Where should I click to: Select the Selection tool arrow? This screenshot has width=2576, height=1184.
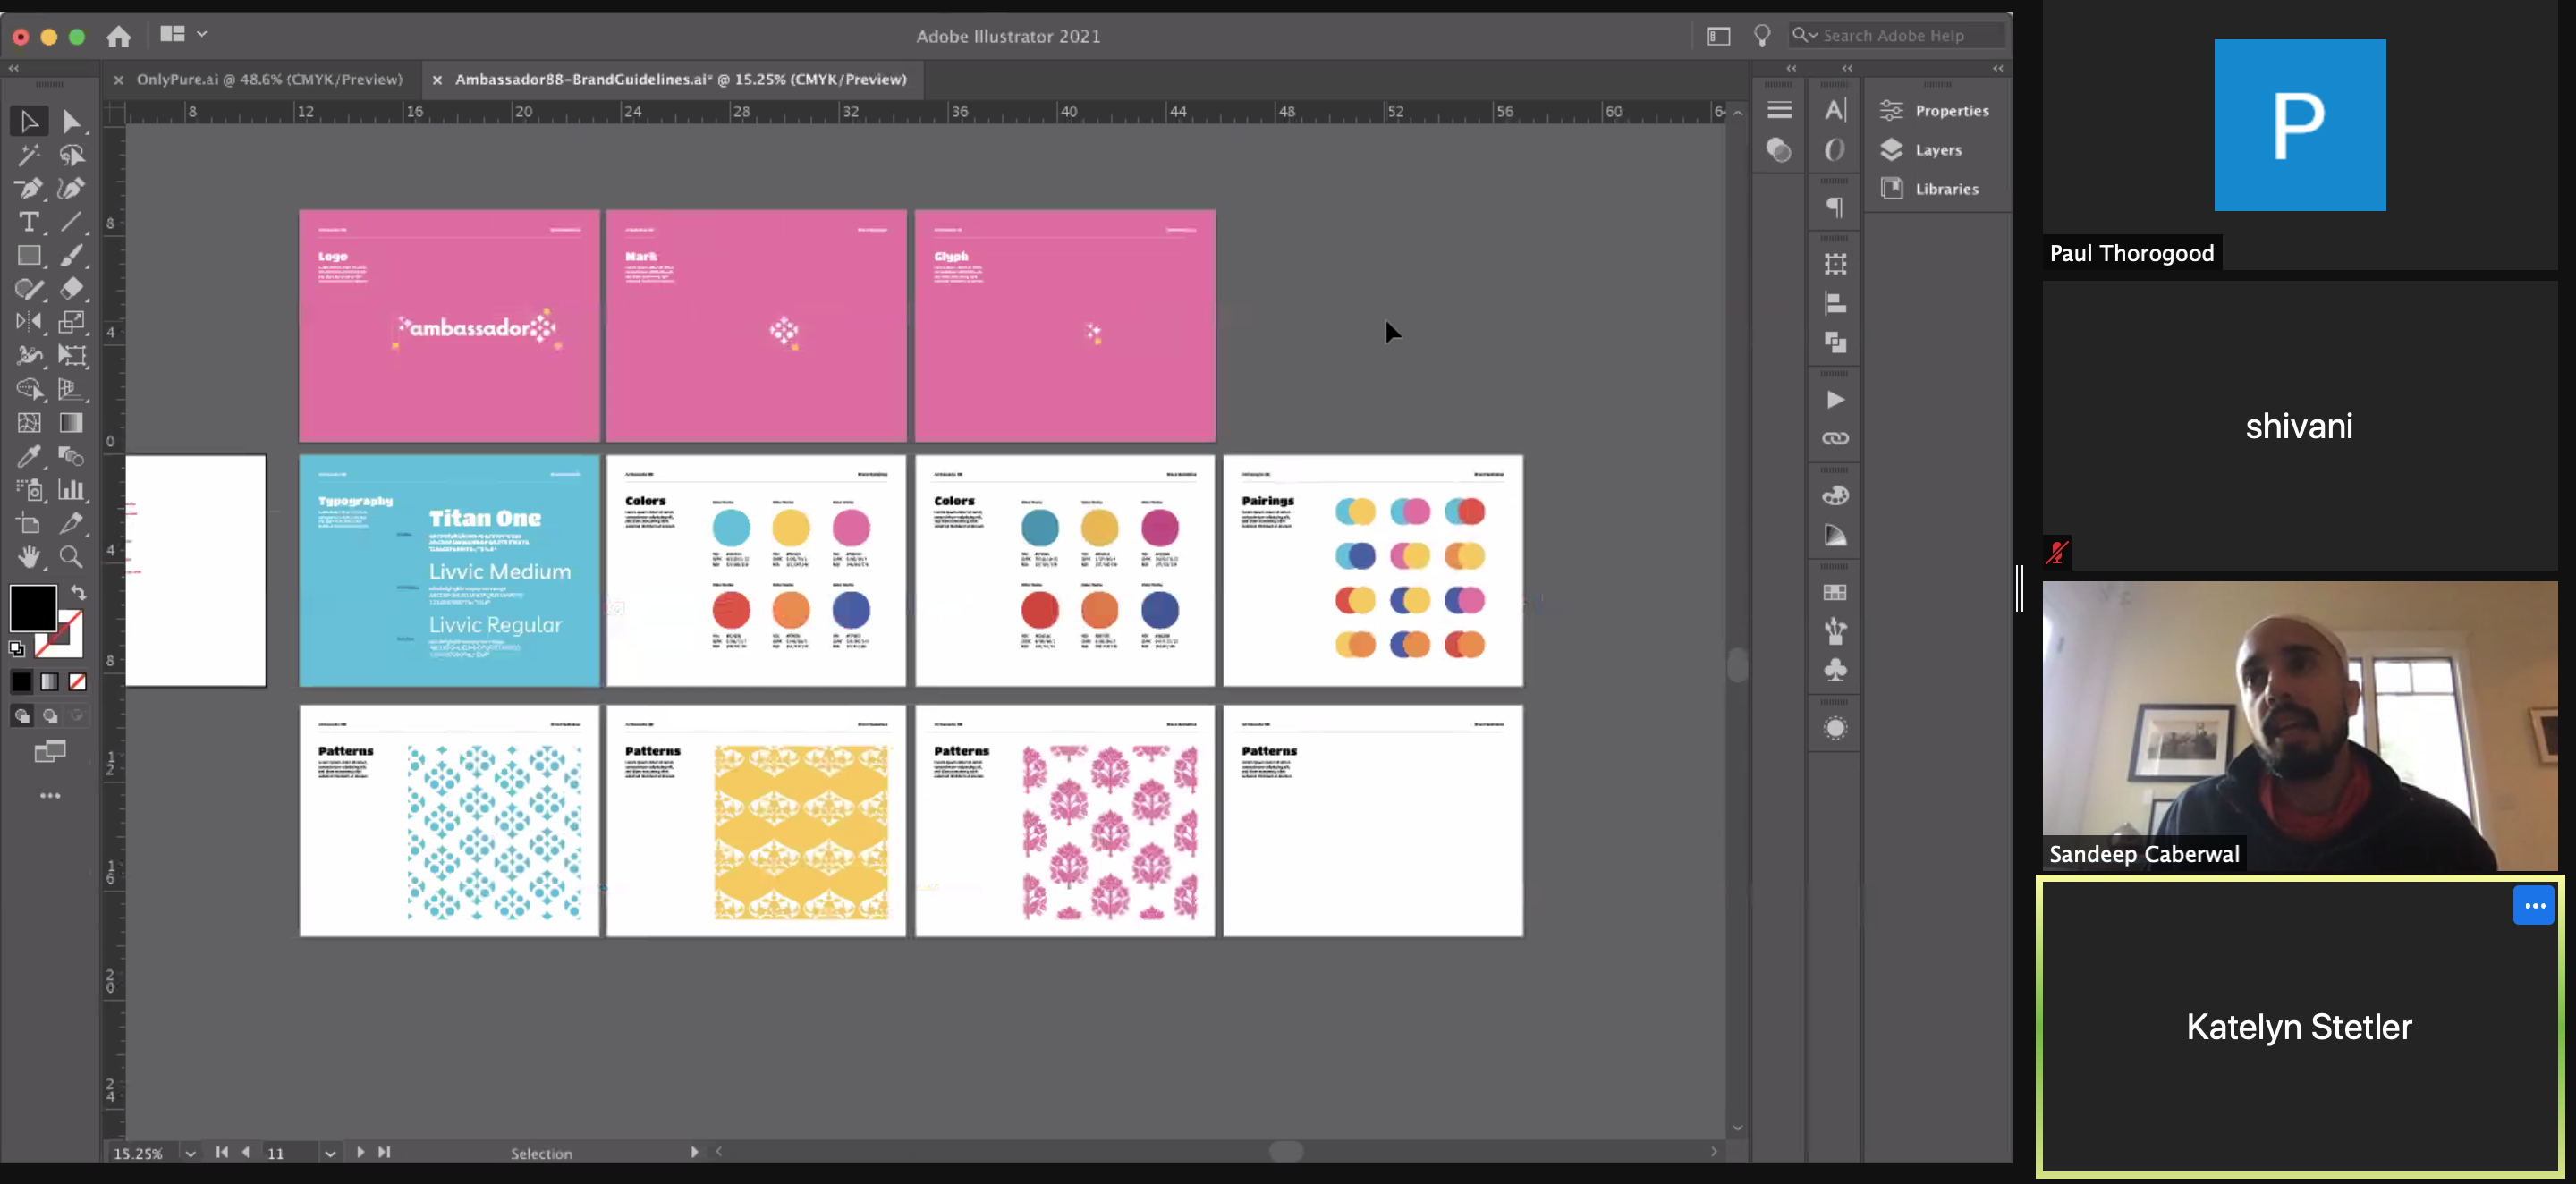click(29, 121)
